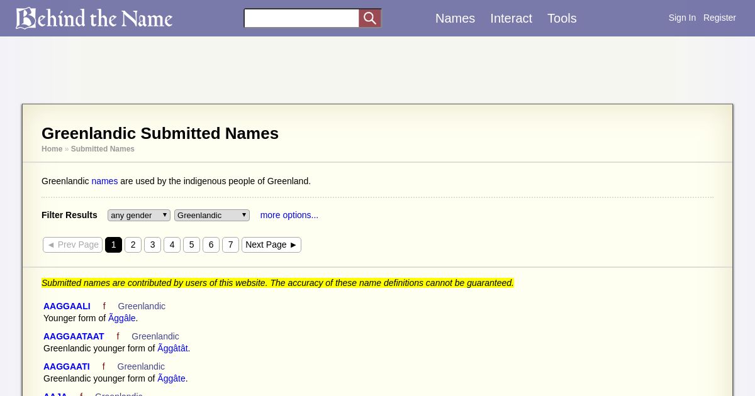Click the 'more options...' link
755x396 pixels.
coord(289,215)
